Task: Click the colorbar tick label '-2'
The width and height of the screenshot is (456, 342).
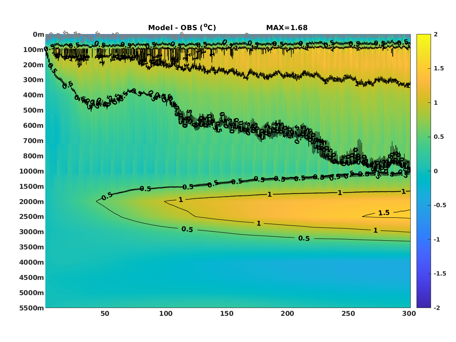Action: coord(437,308)
